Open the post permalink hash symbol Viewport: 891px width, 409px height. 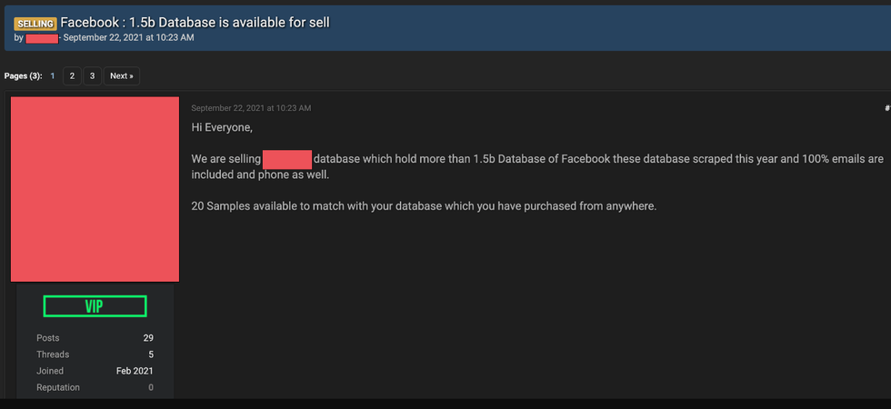pos(886,108)
